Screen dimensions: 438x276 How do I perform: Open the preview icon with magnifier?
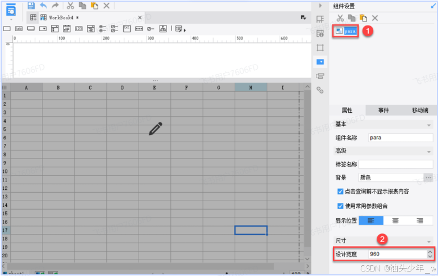11,10
